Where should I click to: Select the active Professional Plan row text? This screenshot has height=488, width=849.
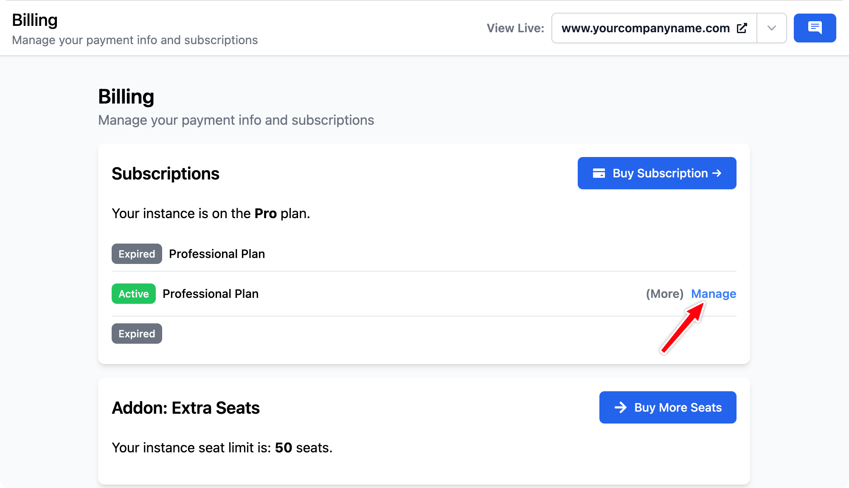point(211,294)
